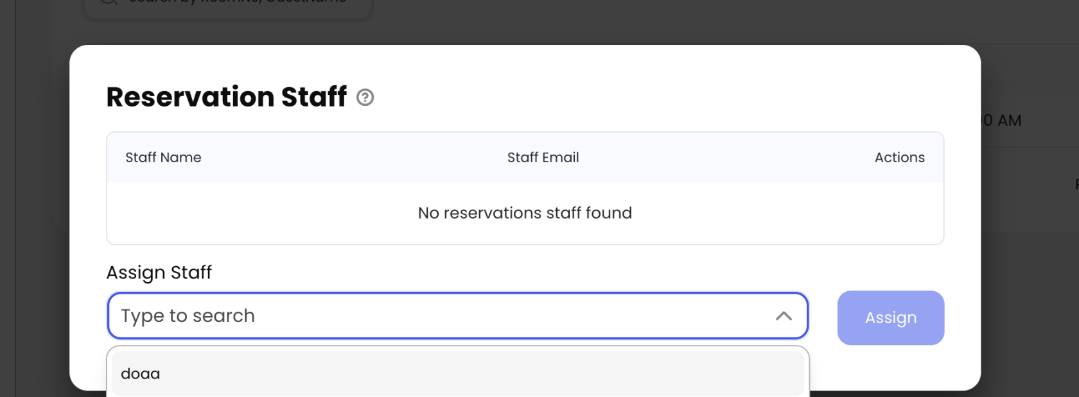Screen dimensions: 1079x397
Task: Click the dark backdrop below the Assign button
Action: (x=1028, y=372)
